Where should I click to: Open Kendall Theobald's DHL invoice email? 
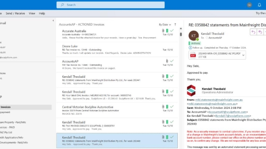[x=117, y=95]
